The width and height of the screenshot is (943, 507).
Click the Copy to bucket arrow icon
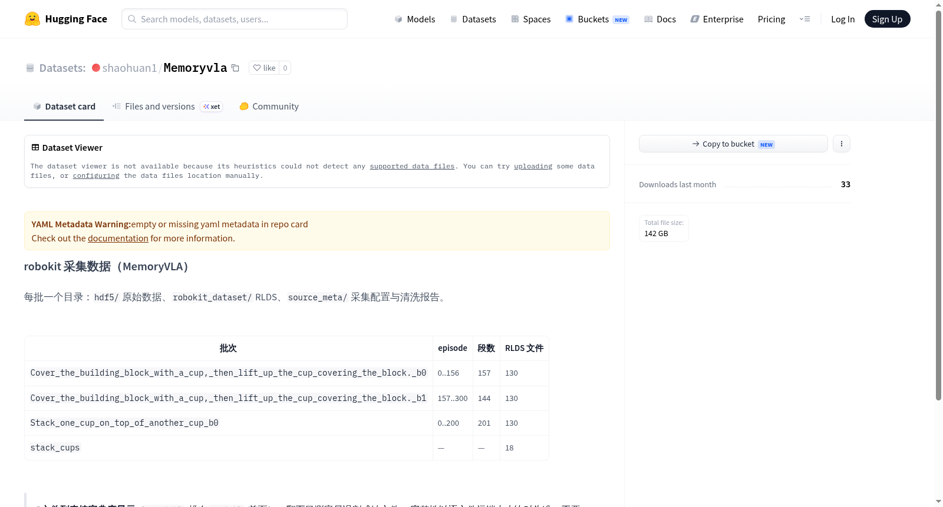point(696,144)
